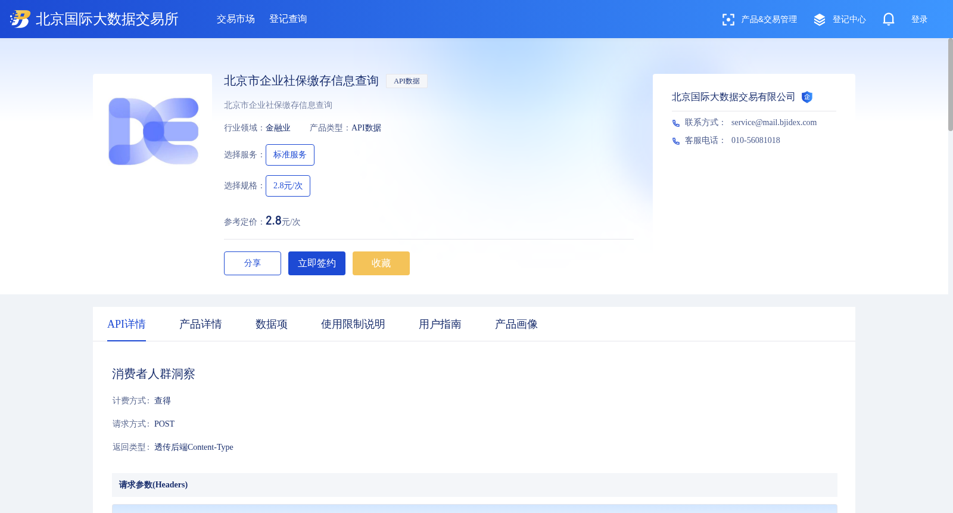Click the 查得 billing method value
Image resolution: width=953 pixels, height=513 pixels.
pos(163,401)
